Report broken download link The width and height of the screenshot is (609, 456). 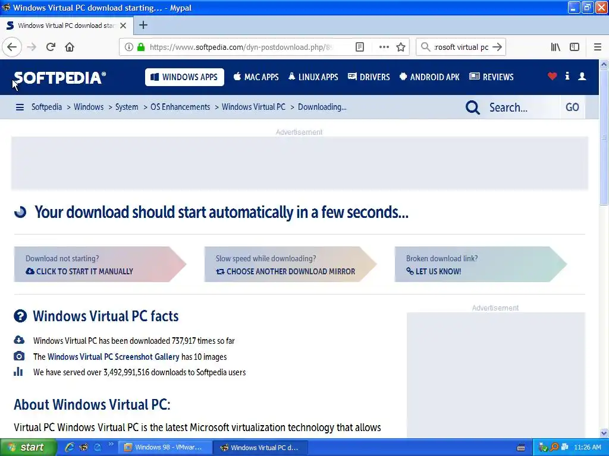coord(481,264)
